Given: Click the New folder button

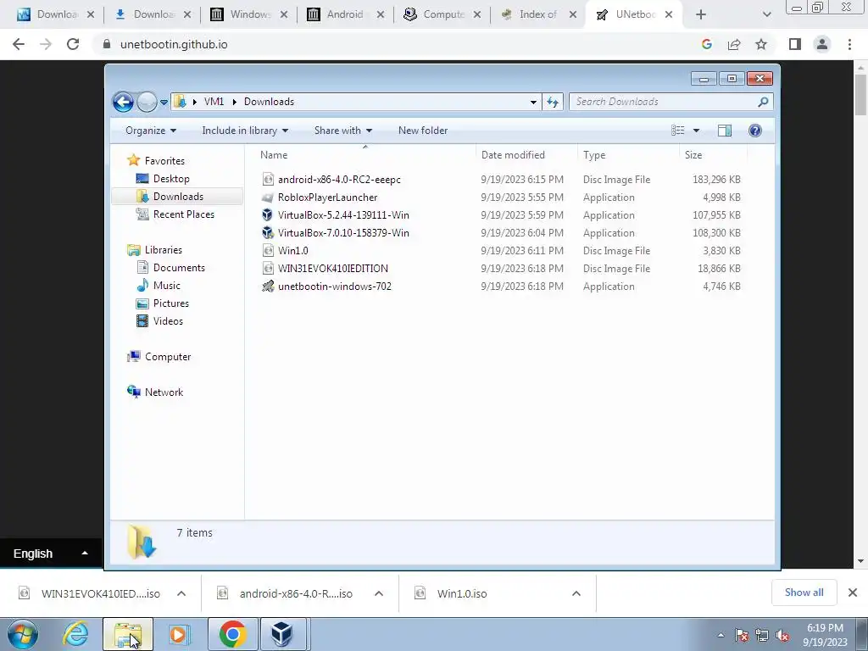Looking at the screenshot, I should coord(423,131).
